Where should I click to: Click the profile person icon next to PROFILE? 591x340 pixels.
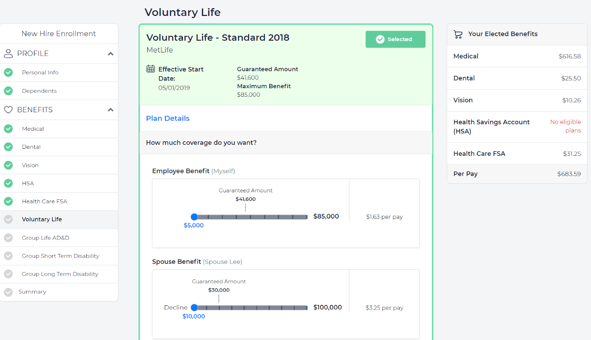click(x=8, y=53)
